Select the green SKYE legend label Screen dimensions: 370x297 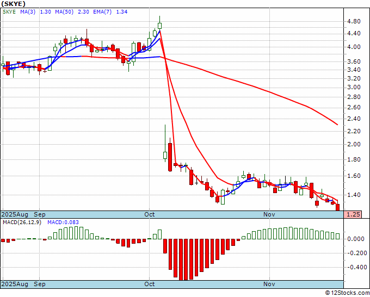pyautogui.click(x=9, y=12)
